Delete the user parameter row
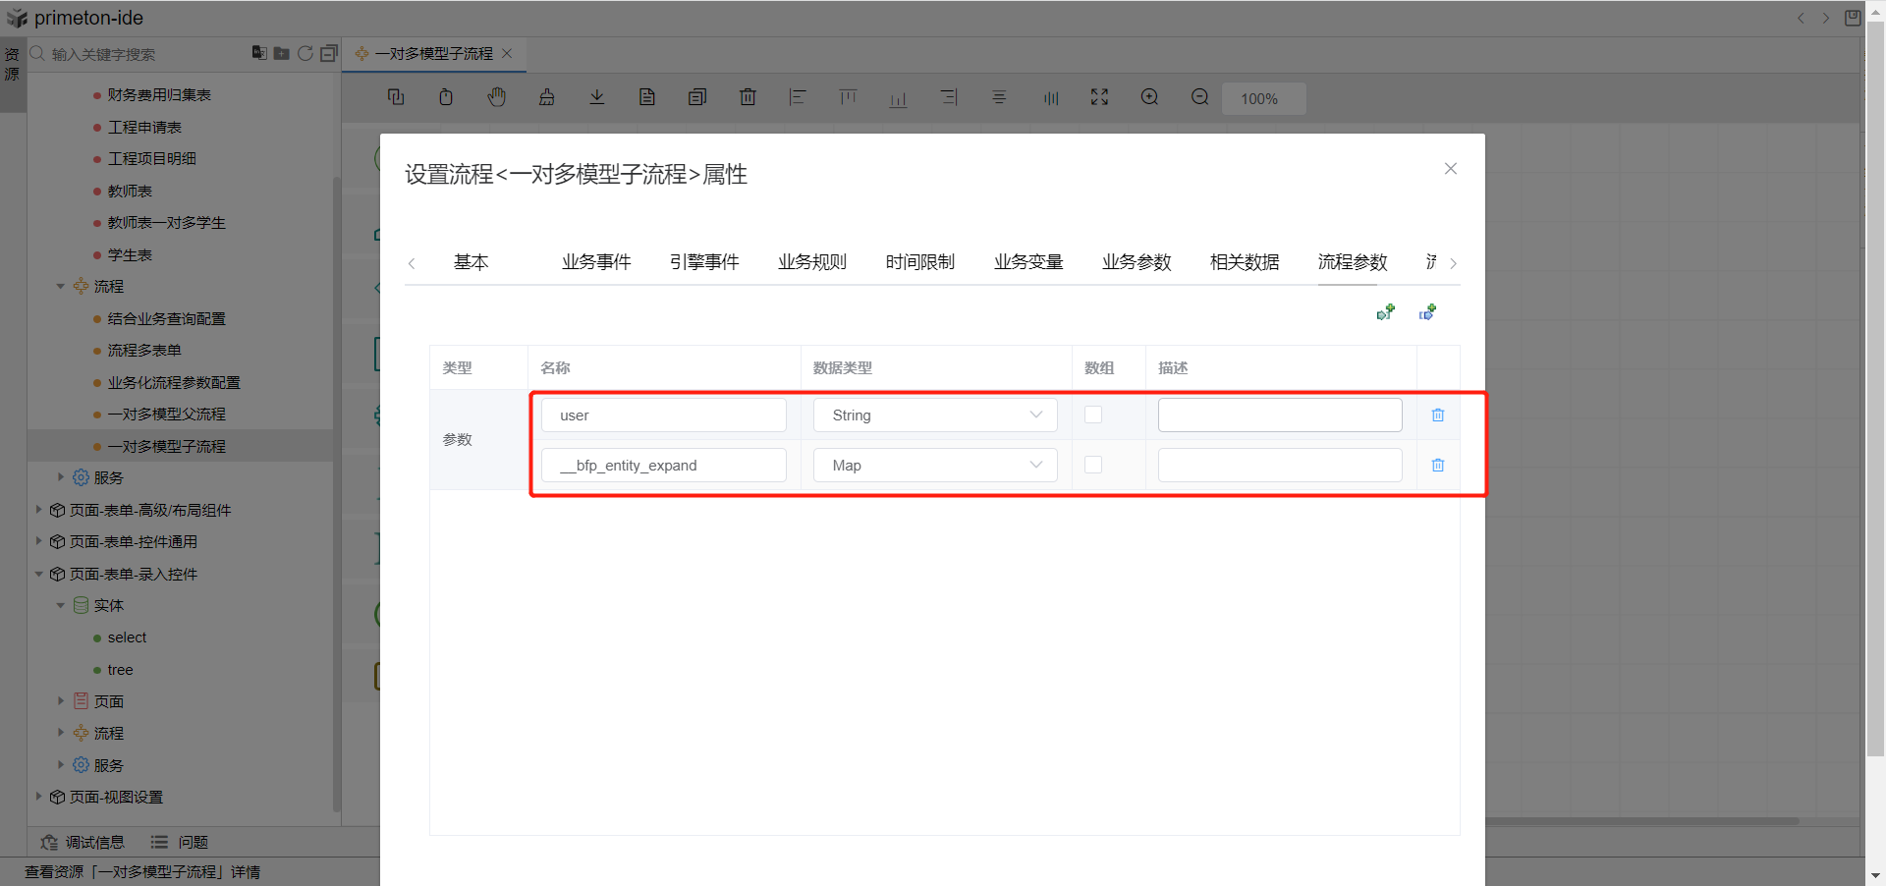Screen dimensions: 1886x886 [x=1437, y=415]
